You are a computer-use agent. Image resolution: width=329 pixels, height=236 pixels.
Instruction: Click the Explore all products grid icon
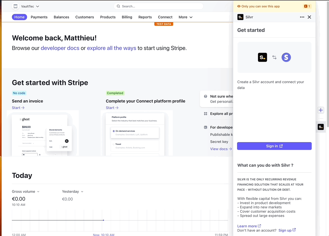(x=205, y=114)
